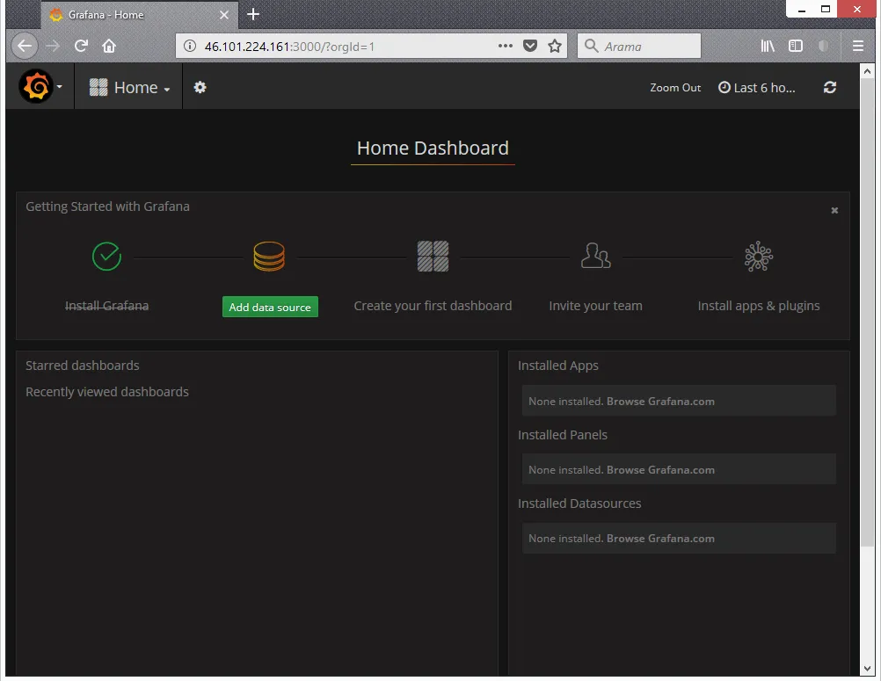The height and width of the screenshot is (681, 881).
Task: Browse Grafana.com under Installed Apps
Action: pyautogui.click(x=660, y=402)
